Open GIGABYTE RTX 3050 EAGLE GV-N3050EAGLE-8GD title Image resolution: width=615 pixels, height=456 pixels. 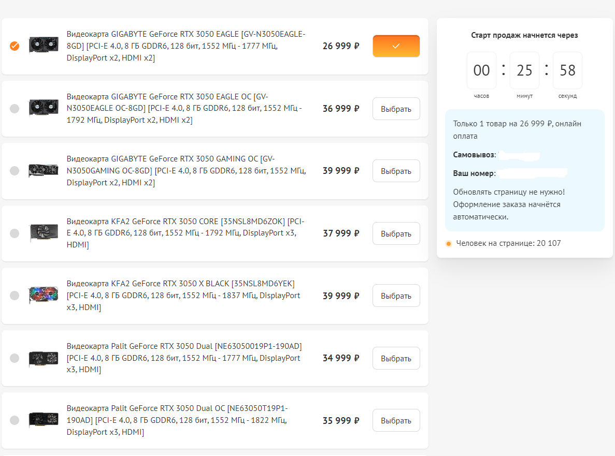coord(186,46)
